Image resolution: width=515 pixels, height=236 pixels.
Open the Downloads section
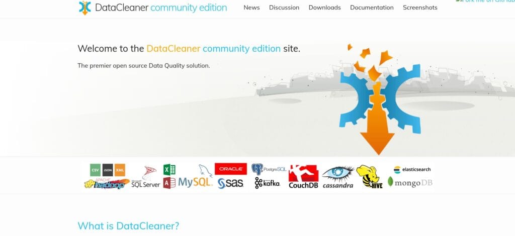click(324, 8)
